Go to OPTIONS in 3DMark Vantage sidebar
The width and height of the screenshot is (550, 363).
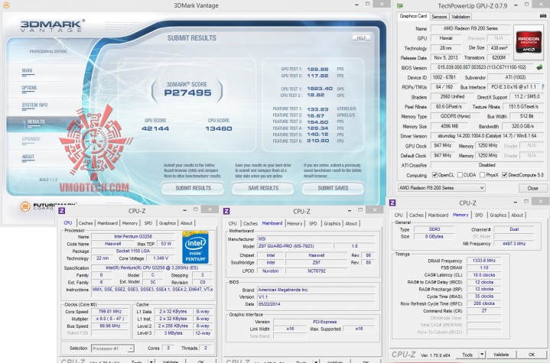click(x=29, y=88)
